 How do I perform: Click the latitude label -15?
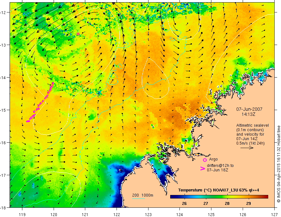pyautogui.click(x=4, y=110)
